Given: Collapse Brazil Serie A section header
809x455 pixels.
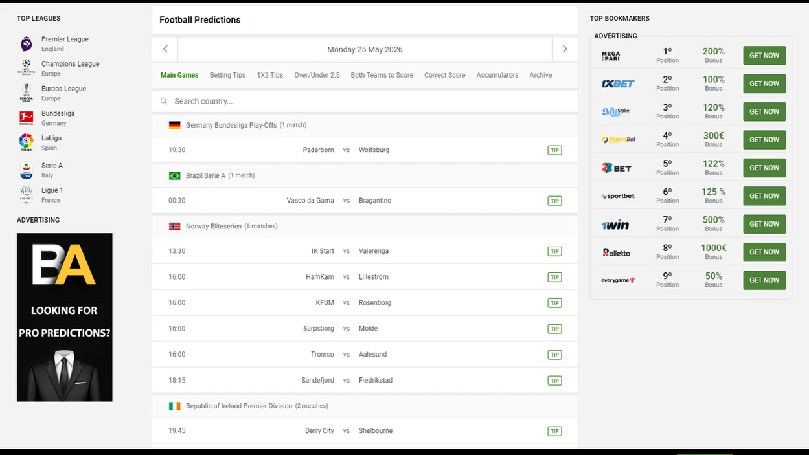Looking at the screenshot, I should tap(365, 175).
